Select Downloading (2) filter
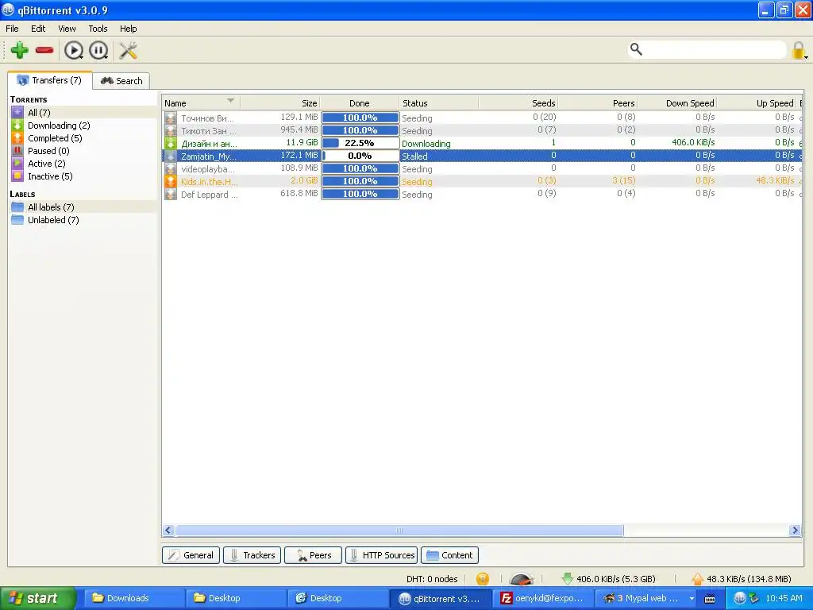The width and height of the screenshot is (813, 610). coord(83,125)
